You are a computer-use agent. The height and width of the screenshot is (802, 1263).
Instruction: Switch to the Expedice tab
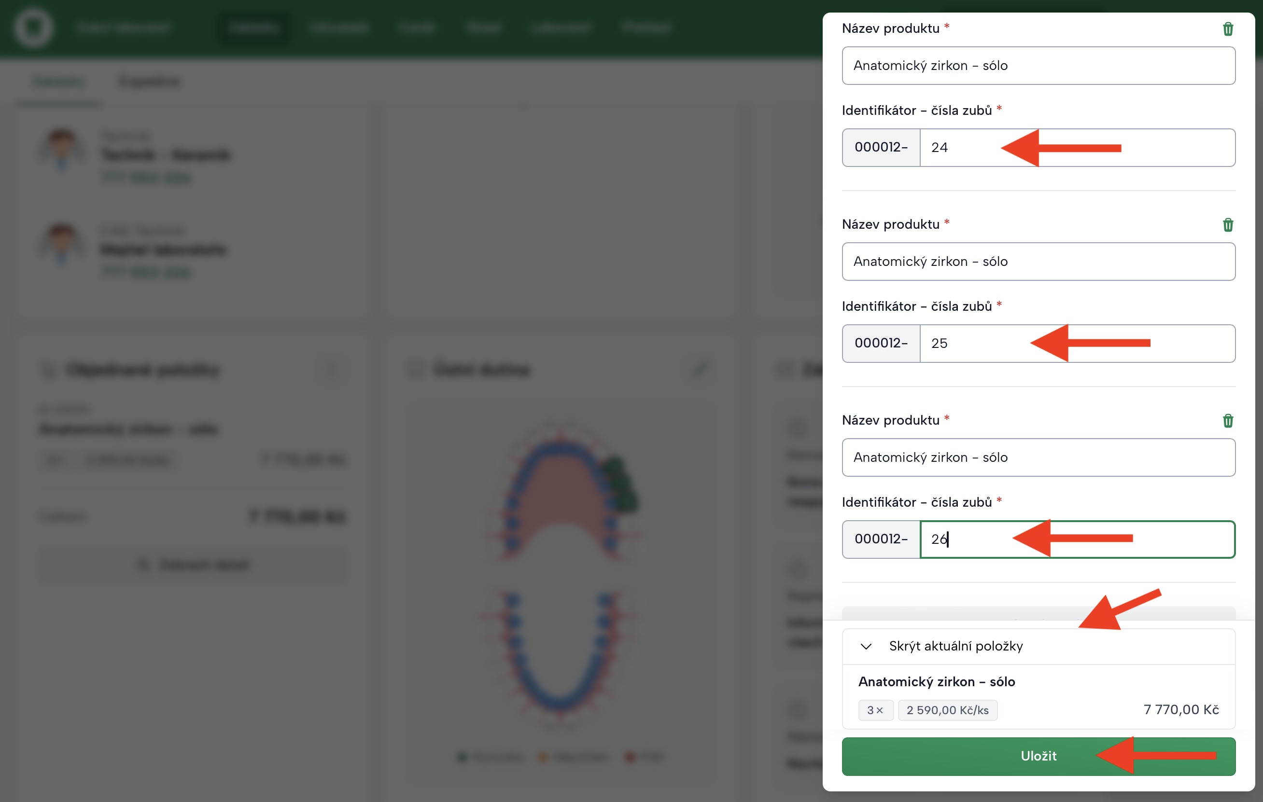click(149, 82)
